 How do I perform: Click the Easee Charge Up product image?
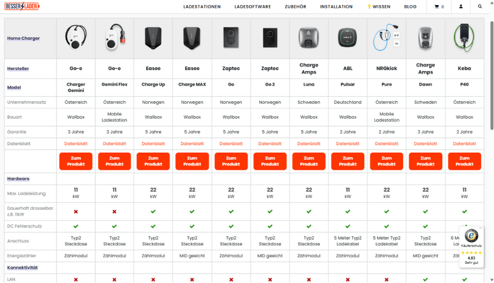click(x=153, y=38)
